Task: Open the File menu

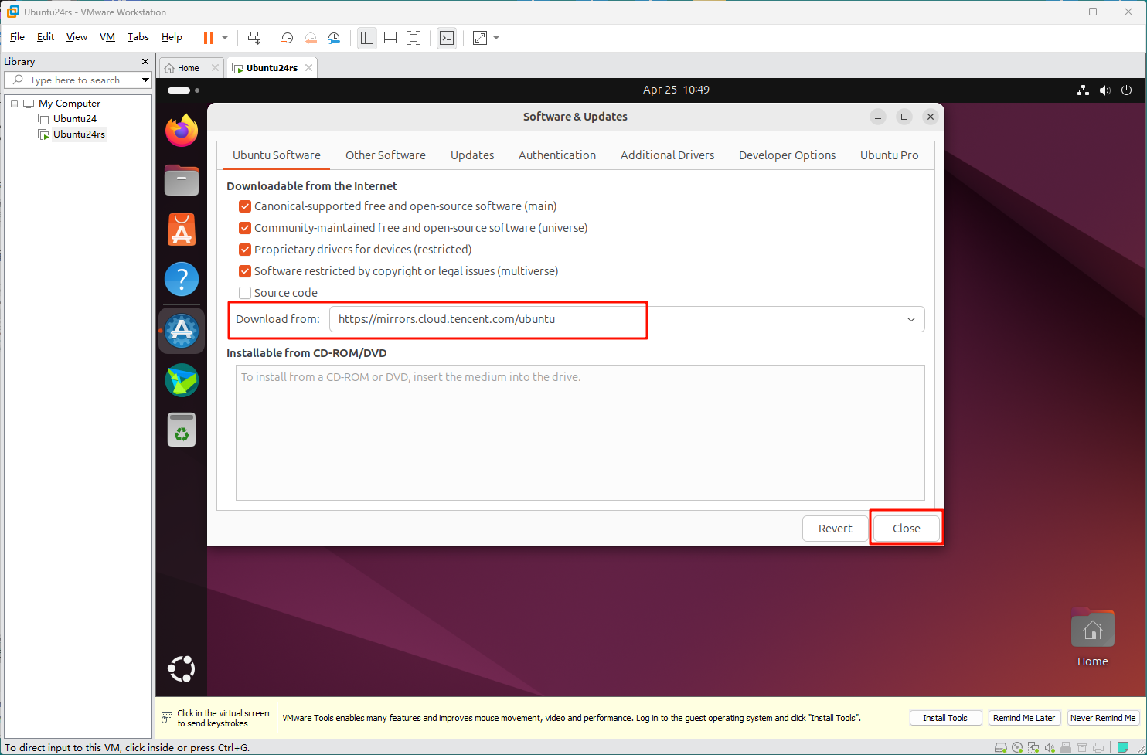Action: coord(17,37)
